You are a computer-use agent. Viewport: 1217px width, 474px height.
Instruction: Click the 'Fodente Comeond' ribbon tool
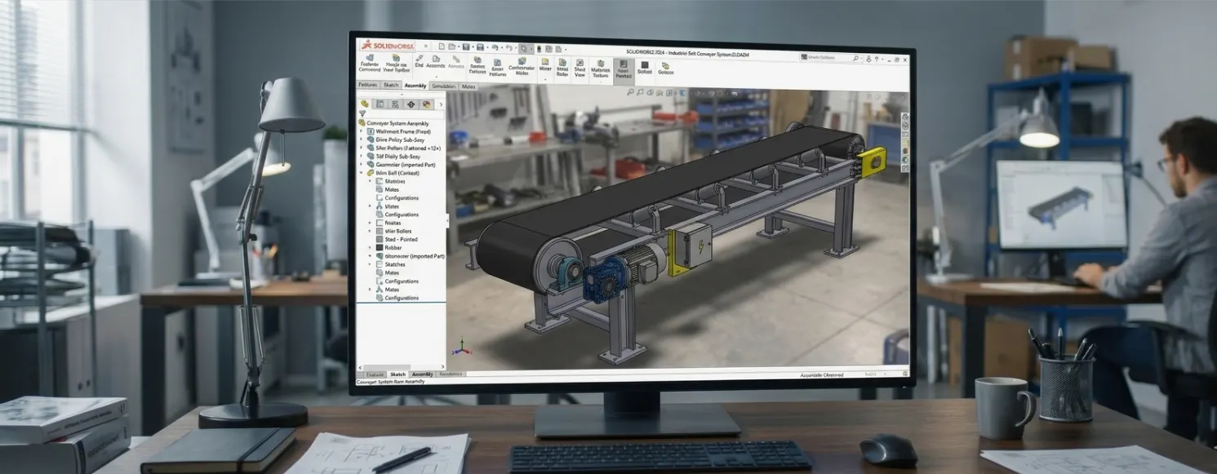[370, 64]
